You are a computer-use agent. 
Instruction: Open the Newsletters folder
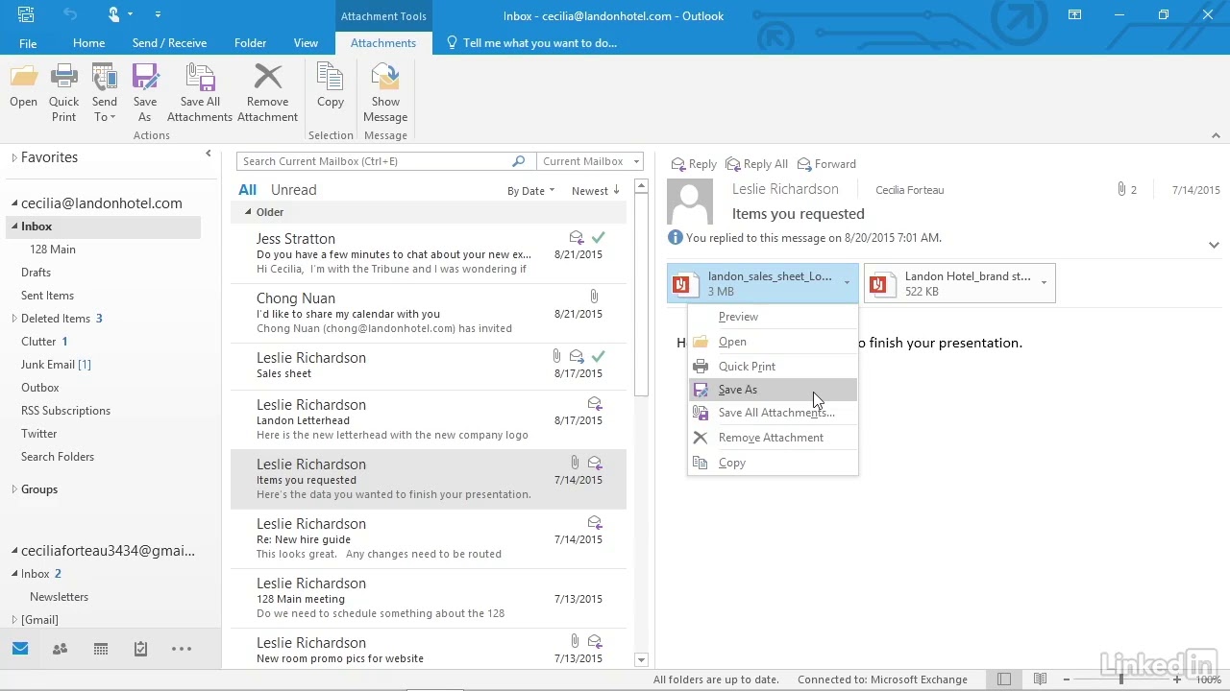[x=59, y=597]
